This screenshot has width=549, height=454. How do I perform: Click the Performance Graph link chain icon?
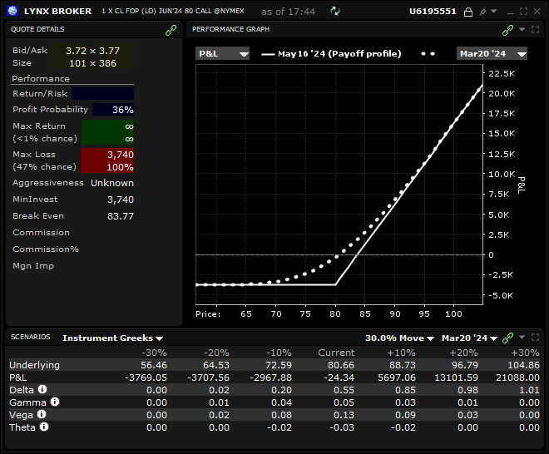click(x=507, y=29)
